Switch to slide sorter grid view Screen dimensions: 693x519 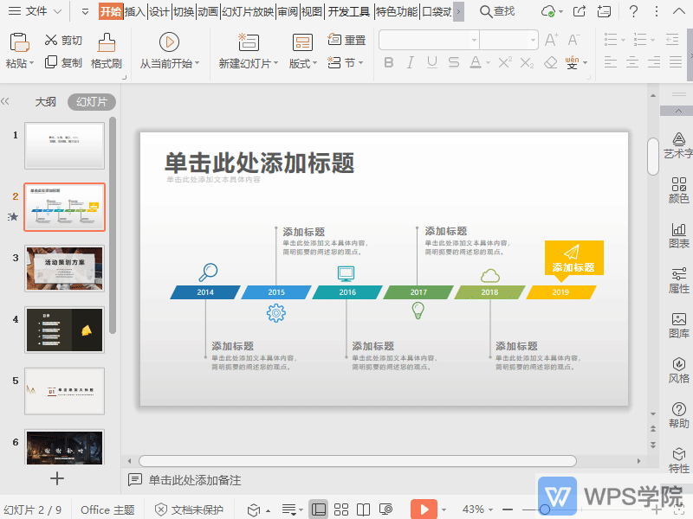(x=341, y=509)
